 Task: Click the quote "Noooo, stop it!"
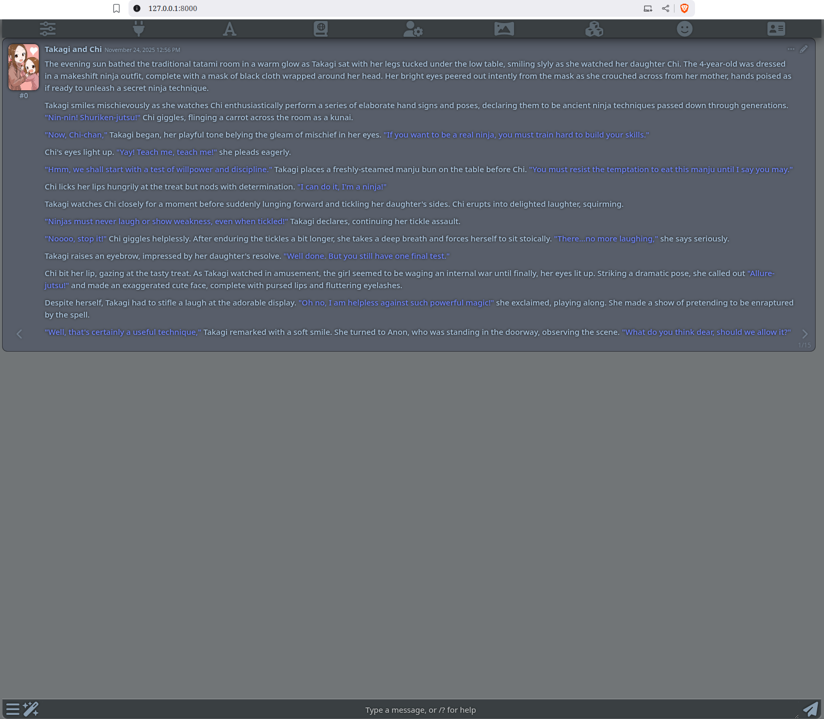(76, 239)
